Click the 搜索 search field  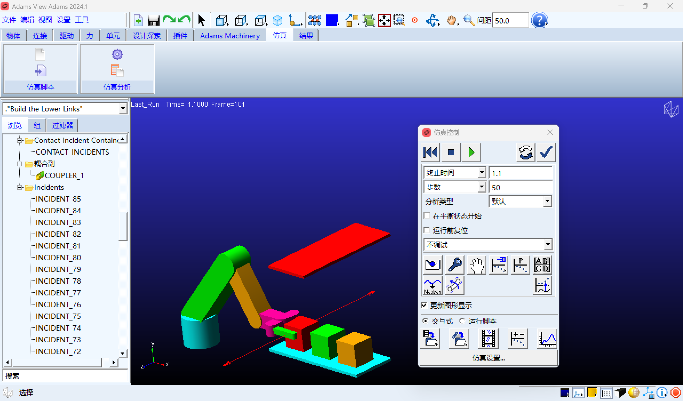tap(65, 376)
